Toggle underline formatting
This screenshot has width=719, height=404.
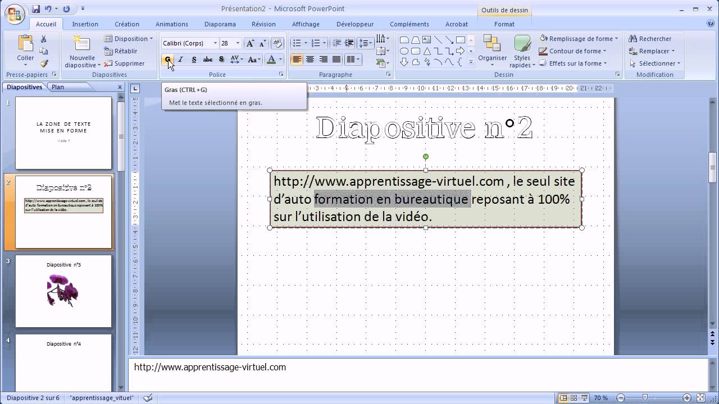(x=194, y=59)
